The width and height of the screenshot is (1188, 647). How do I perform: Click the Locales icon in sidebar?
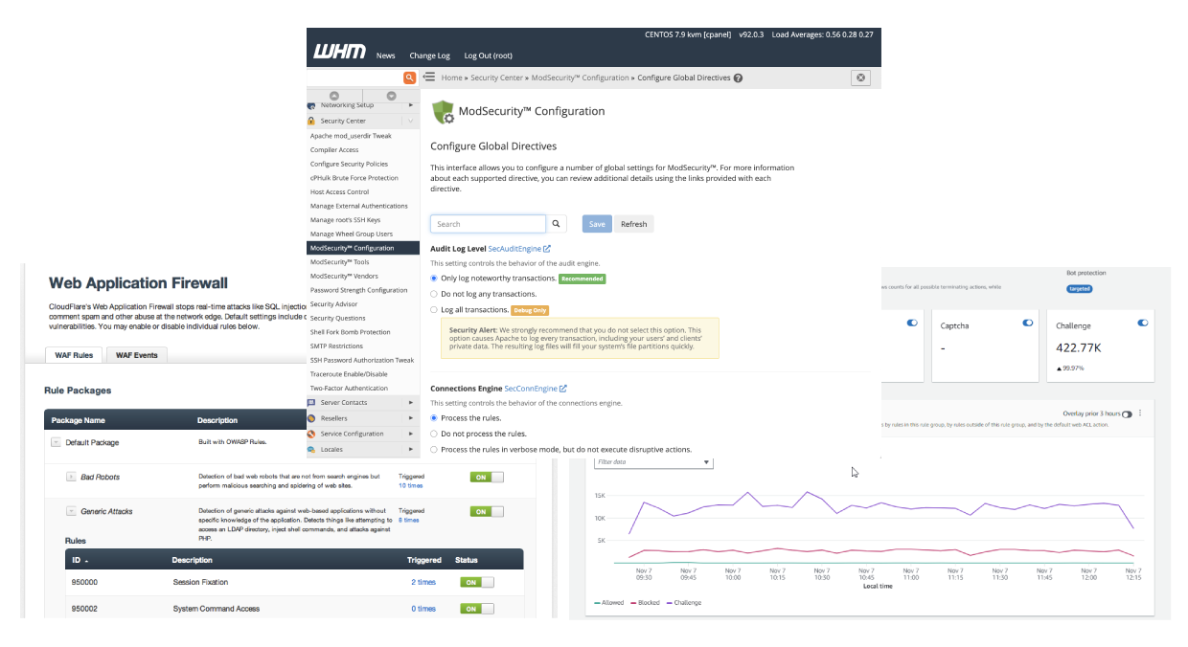[312, 449]
